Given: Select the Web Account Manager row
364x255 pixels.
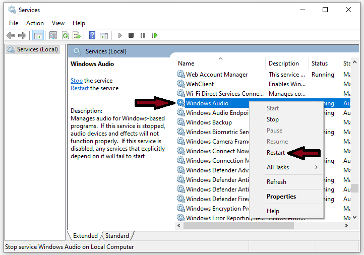Looking at the screenshot, I should point(263,74).
